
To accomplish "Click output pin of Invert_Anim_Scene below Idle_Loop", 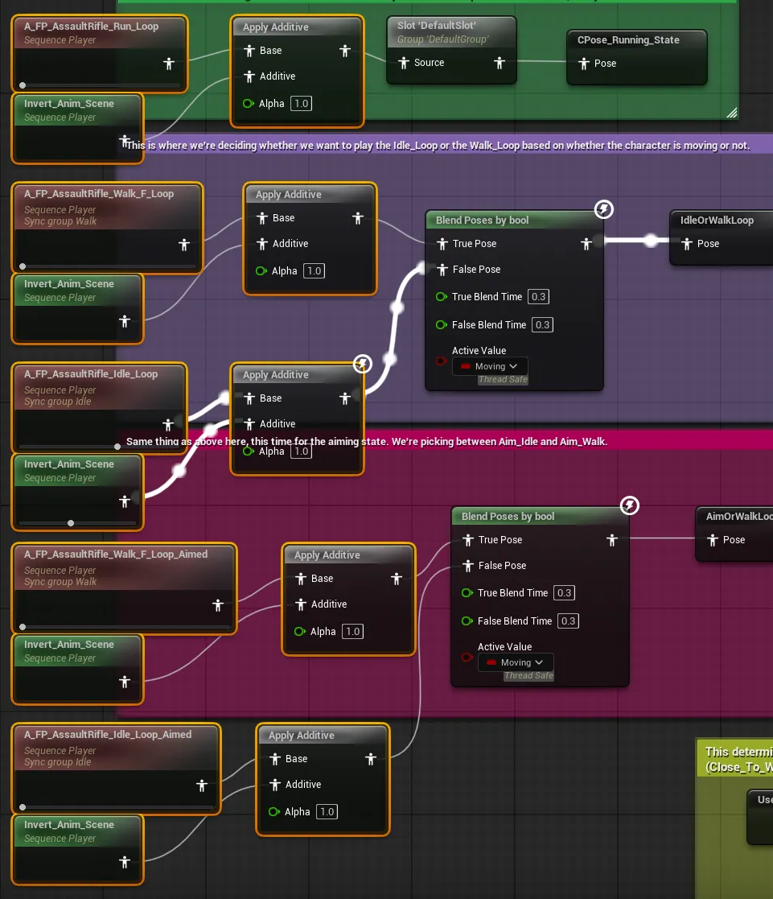I will pyautogui.click(x=125, y=501).
